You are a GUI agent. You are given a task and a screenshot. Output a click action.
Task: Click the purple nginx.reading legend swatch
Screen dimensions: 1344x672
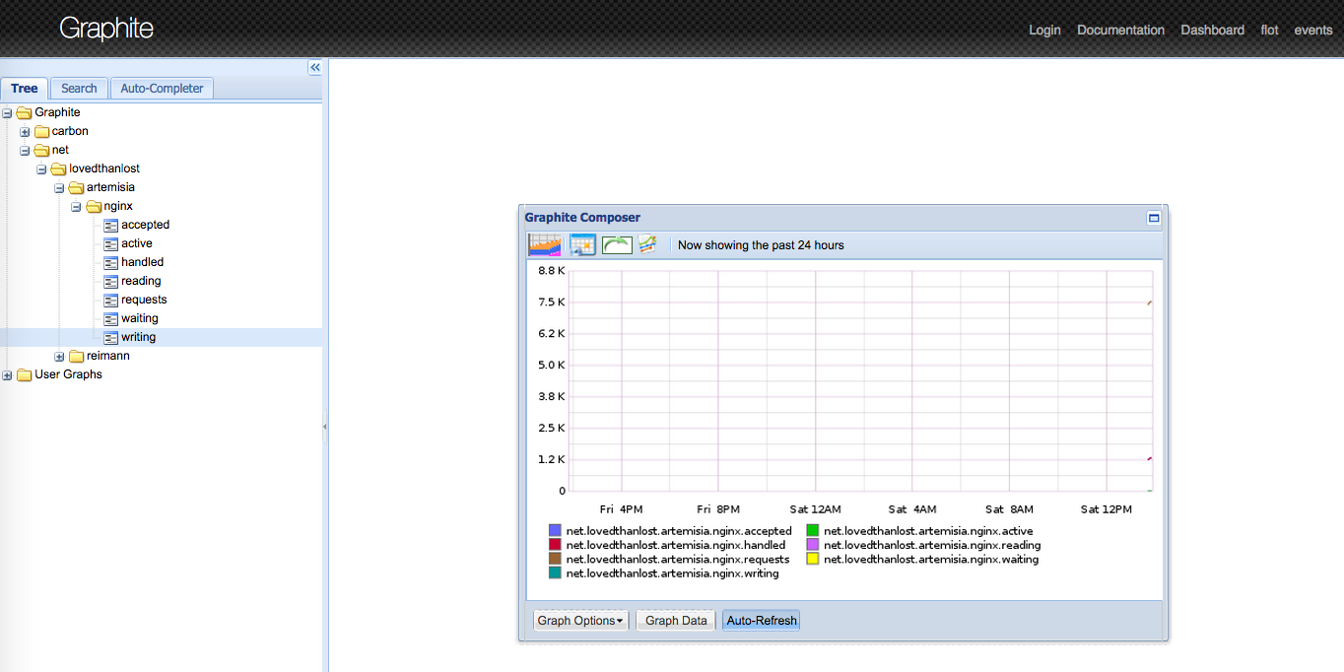pyautogui.click(x=813, y=545)
